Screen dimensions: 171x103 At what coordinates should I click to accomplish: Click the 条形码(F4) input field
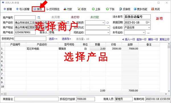[x=30, y=39]
